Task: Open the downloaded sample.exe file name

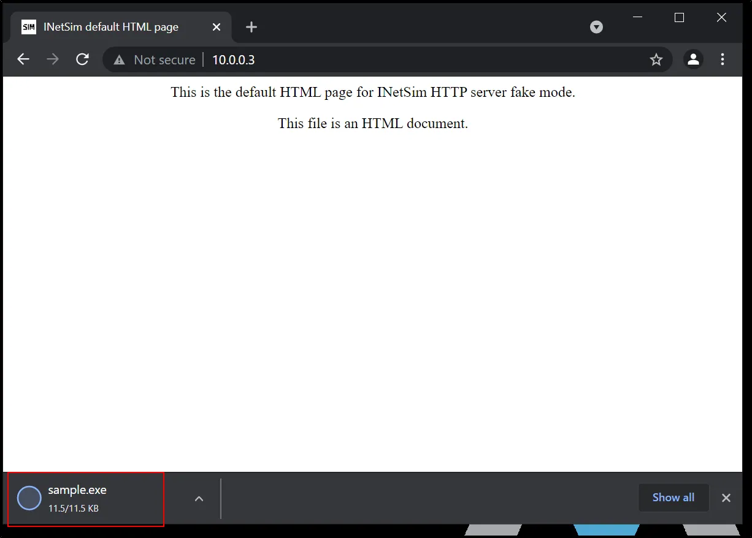Action: [77, 490]
